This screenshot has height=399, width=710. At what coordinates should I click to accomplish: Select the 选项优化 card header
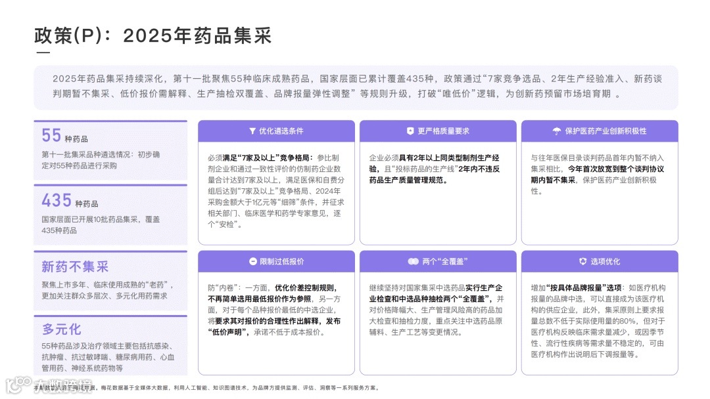(x=600, y=262)
